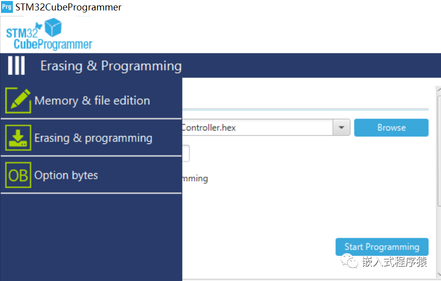Click the vertical scrollbar on right side

[439, 150]
